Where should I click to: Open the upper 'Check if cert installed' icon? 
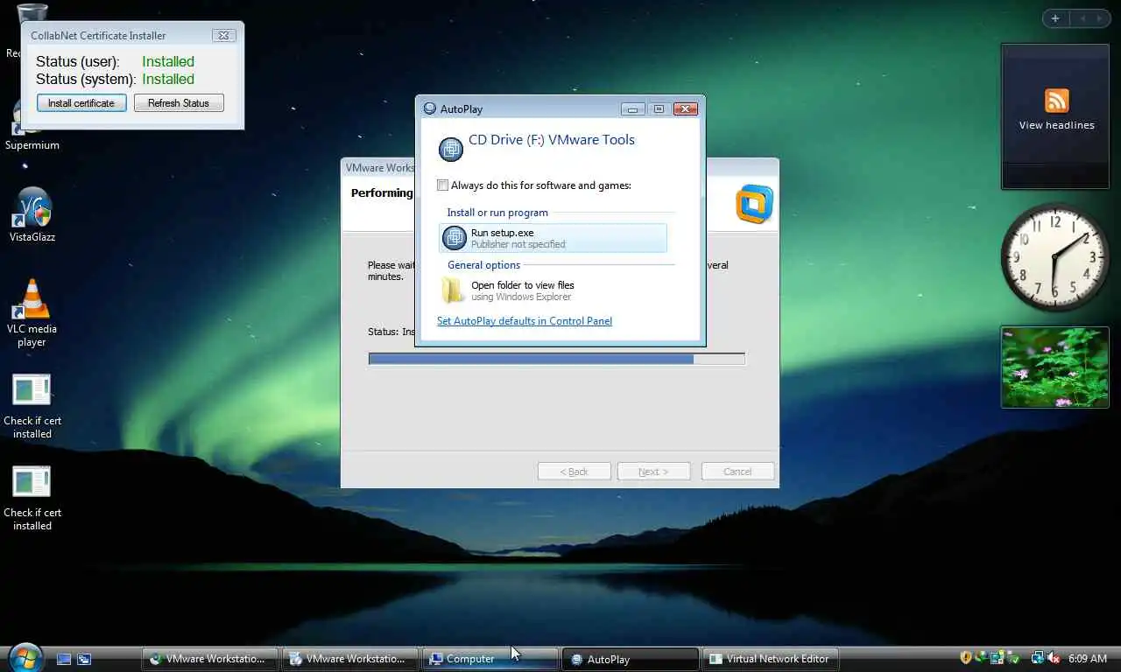(32, 407)
